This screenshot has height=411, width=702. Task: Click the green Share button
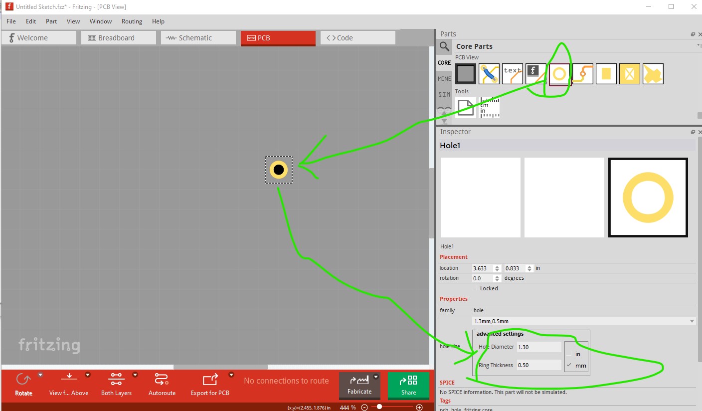coord(408,386)
